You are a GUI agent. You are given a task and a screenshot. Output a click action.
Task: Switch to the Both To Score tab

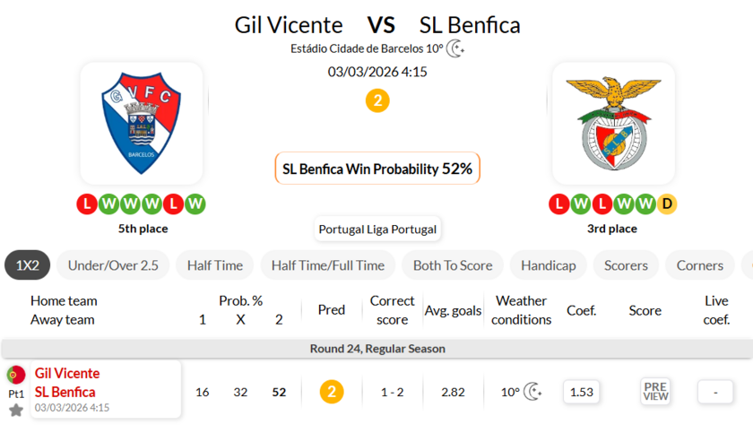(x=453, y=265)
